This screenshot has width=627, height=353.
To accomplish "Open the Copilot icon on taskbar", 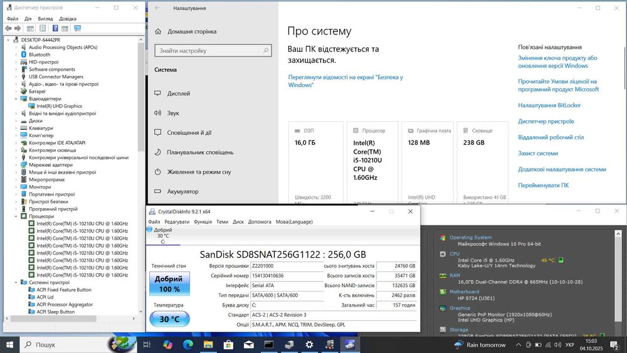I will [167, 345].
